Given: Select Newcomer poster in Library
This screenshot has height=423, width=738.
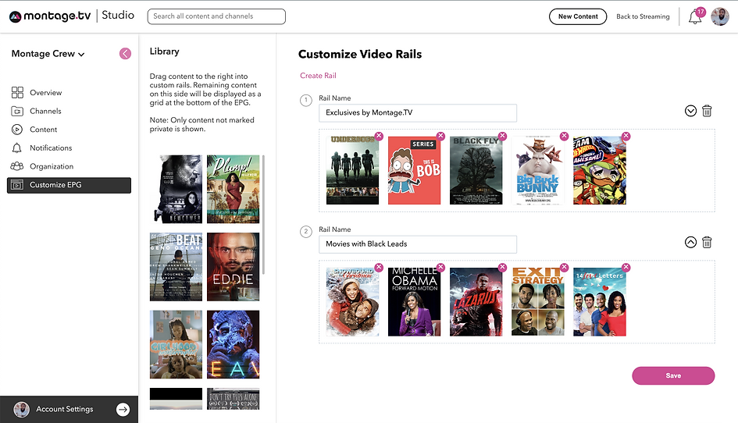Looking at the screenshot, I should click(x=176, y=189).
